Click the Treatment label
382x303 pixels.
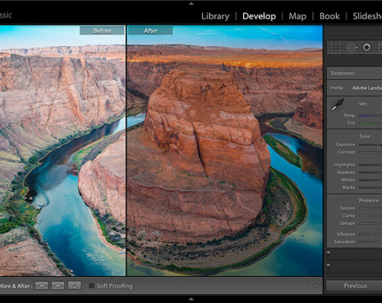(x=342, y=73)
